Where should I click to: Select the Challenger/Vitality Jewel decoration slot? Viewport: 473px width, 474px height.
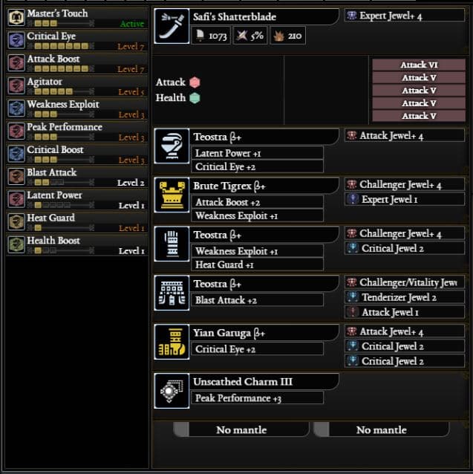[405, 282]
